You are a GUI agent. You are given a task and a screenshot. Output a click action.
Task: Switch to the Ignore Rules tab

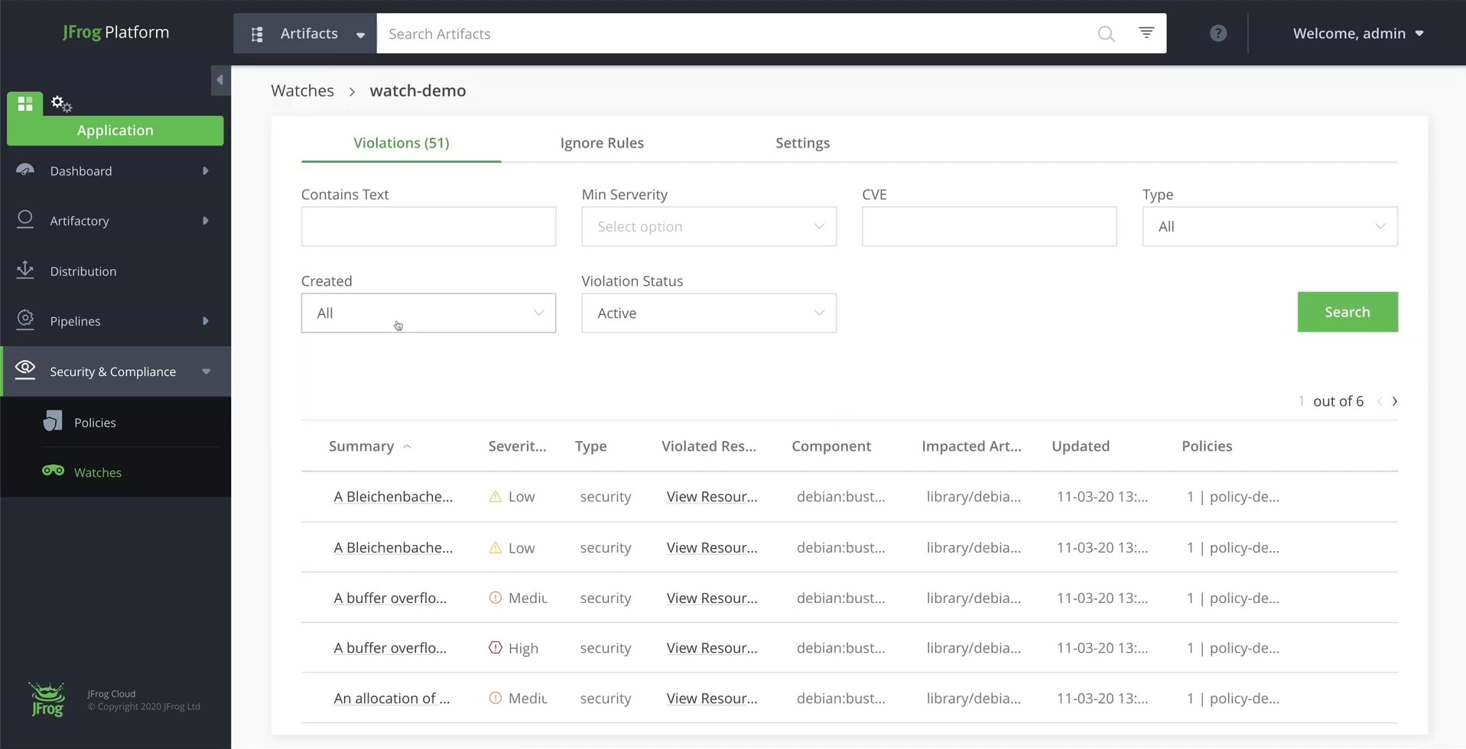click(x=601, y=143)
